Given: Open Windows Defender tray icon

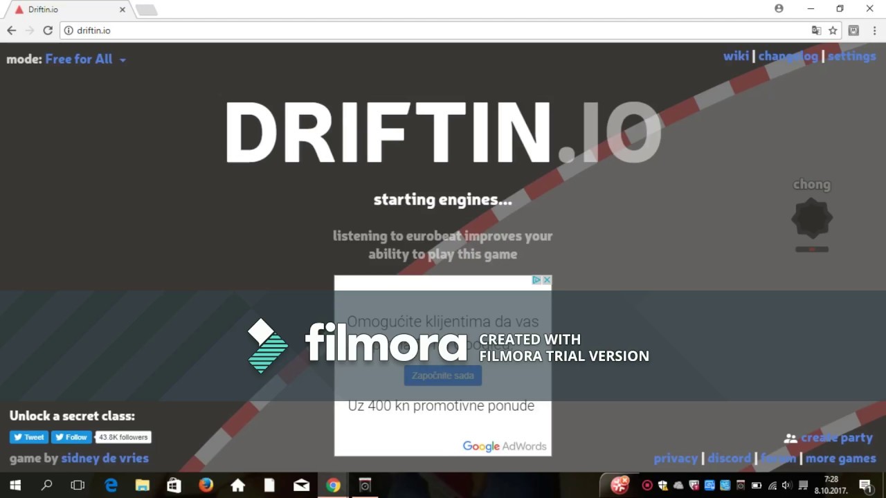Looking at the screenshot, I should [x=662, y=486].
